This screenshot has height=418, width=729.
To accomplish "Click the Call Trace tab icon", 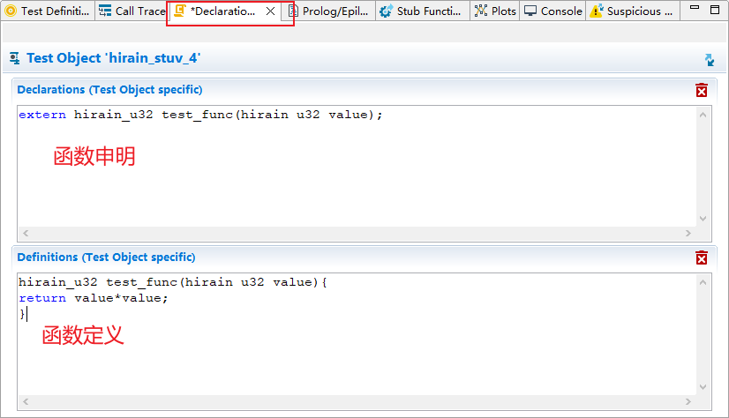I will coord(105,11).
